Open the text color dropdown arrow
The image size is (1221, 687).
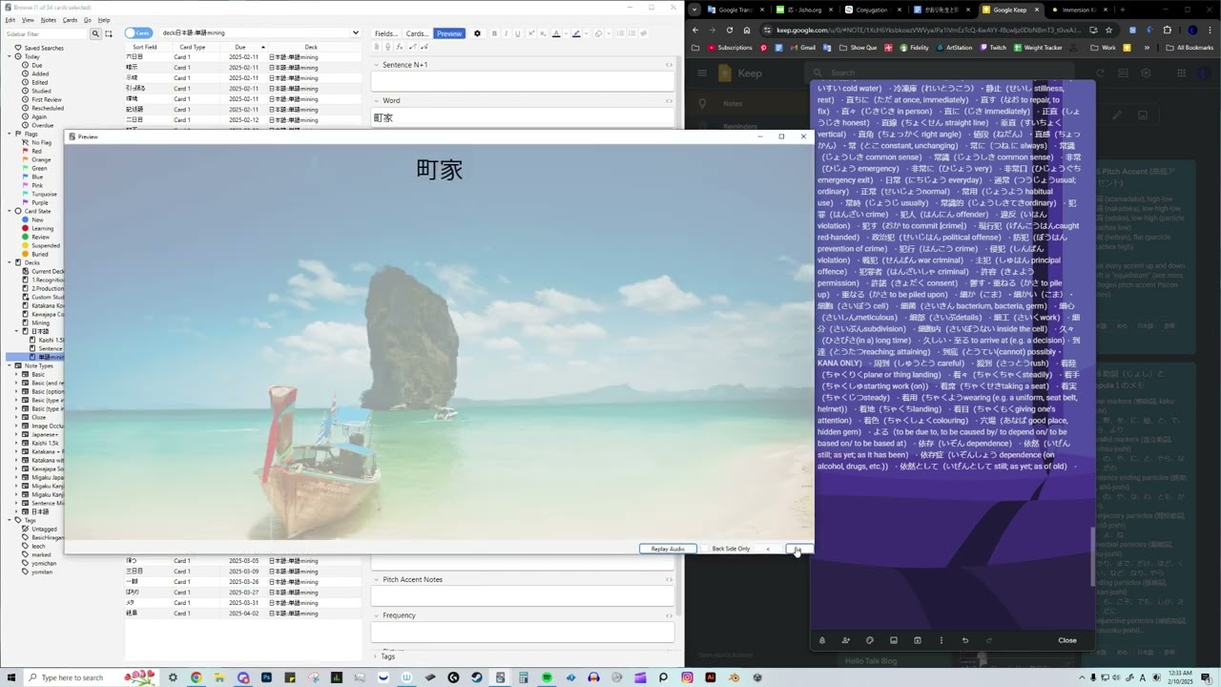click(566, 33)
